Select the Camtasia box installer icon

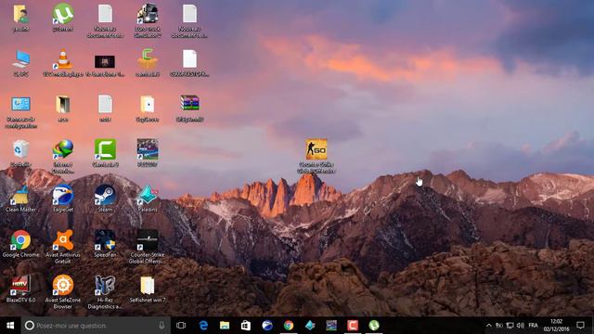148,59
